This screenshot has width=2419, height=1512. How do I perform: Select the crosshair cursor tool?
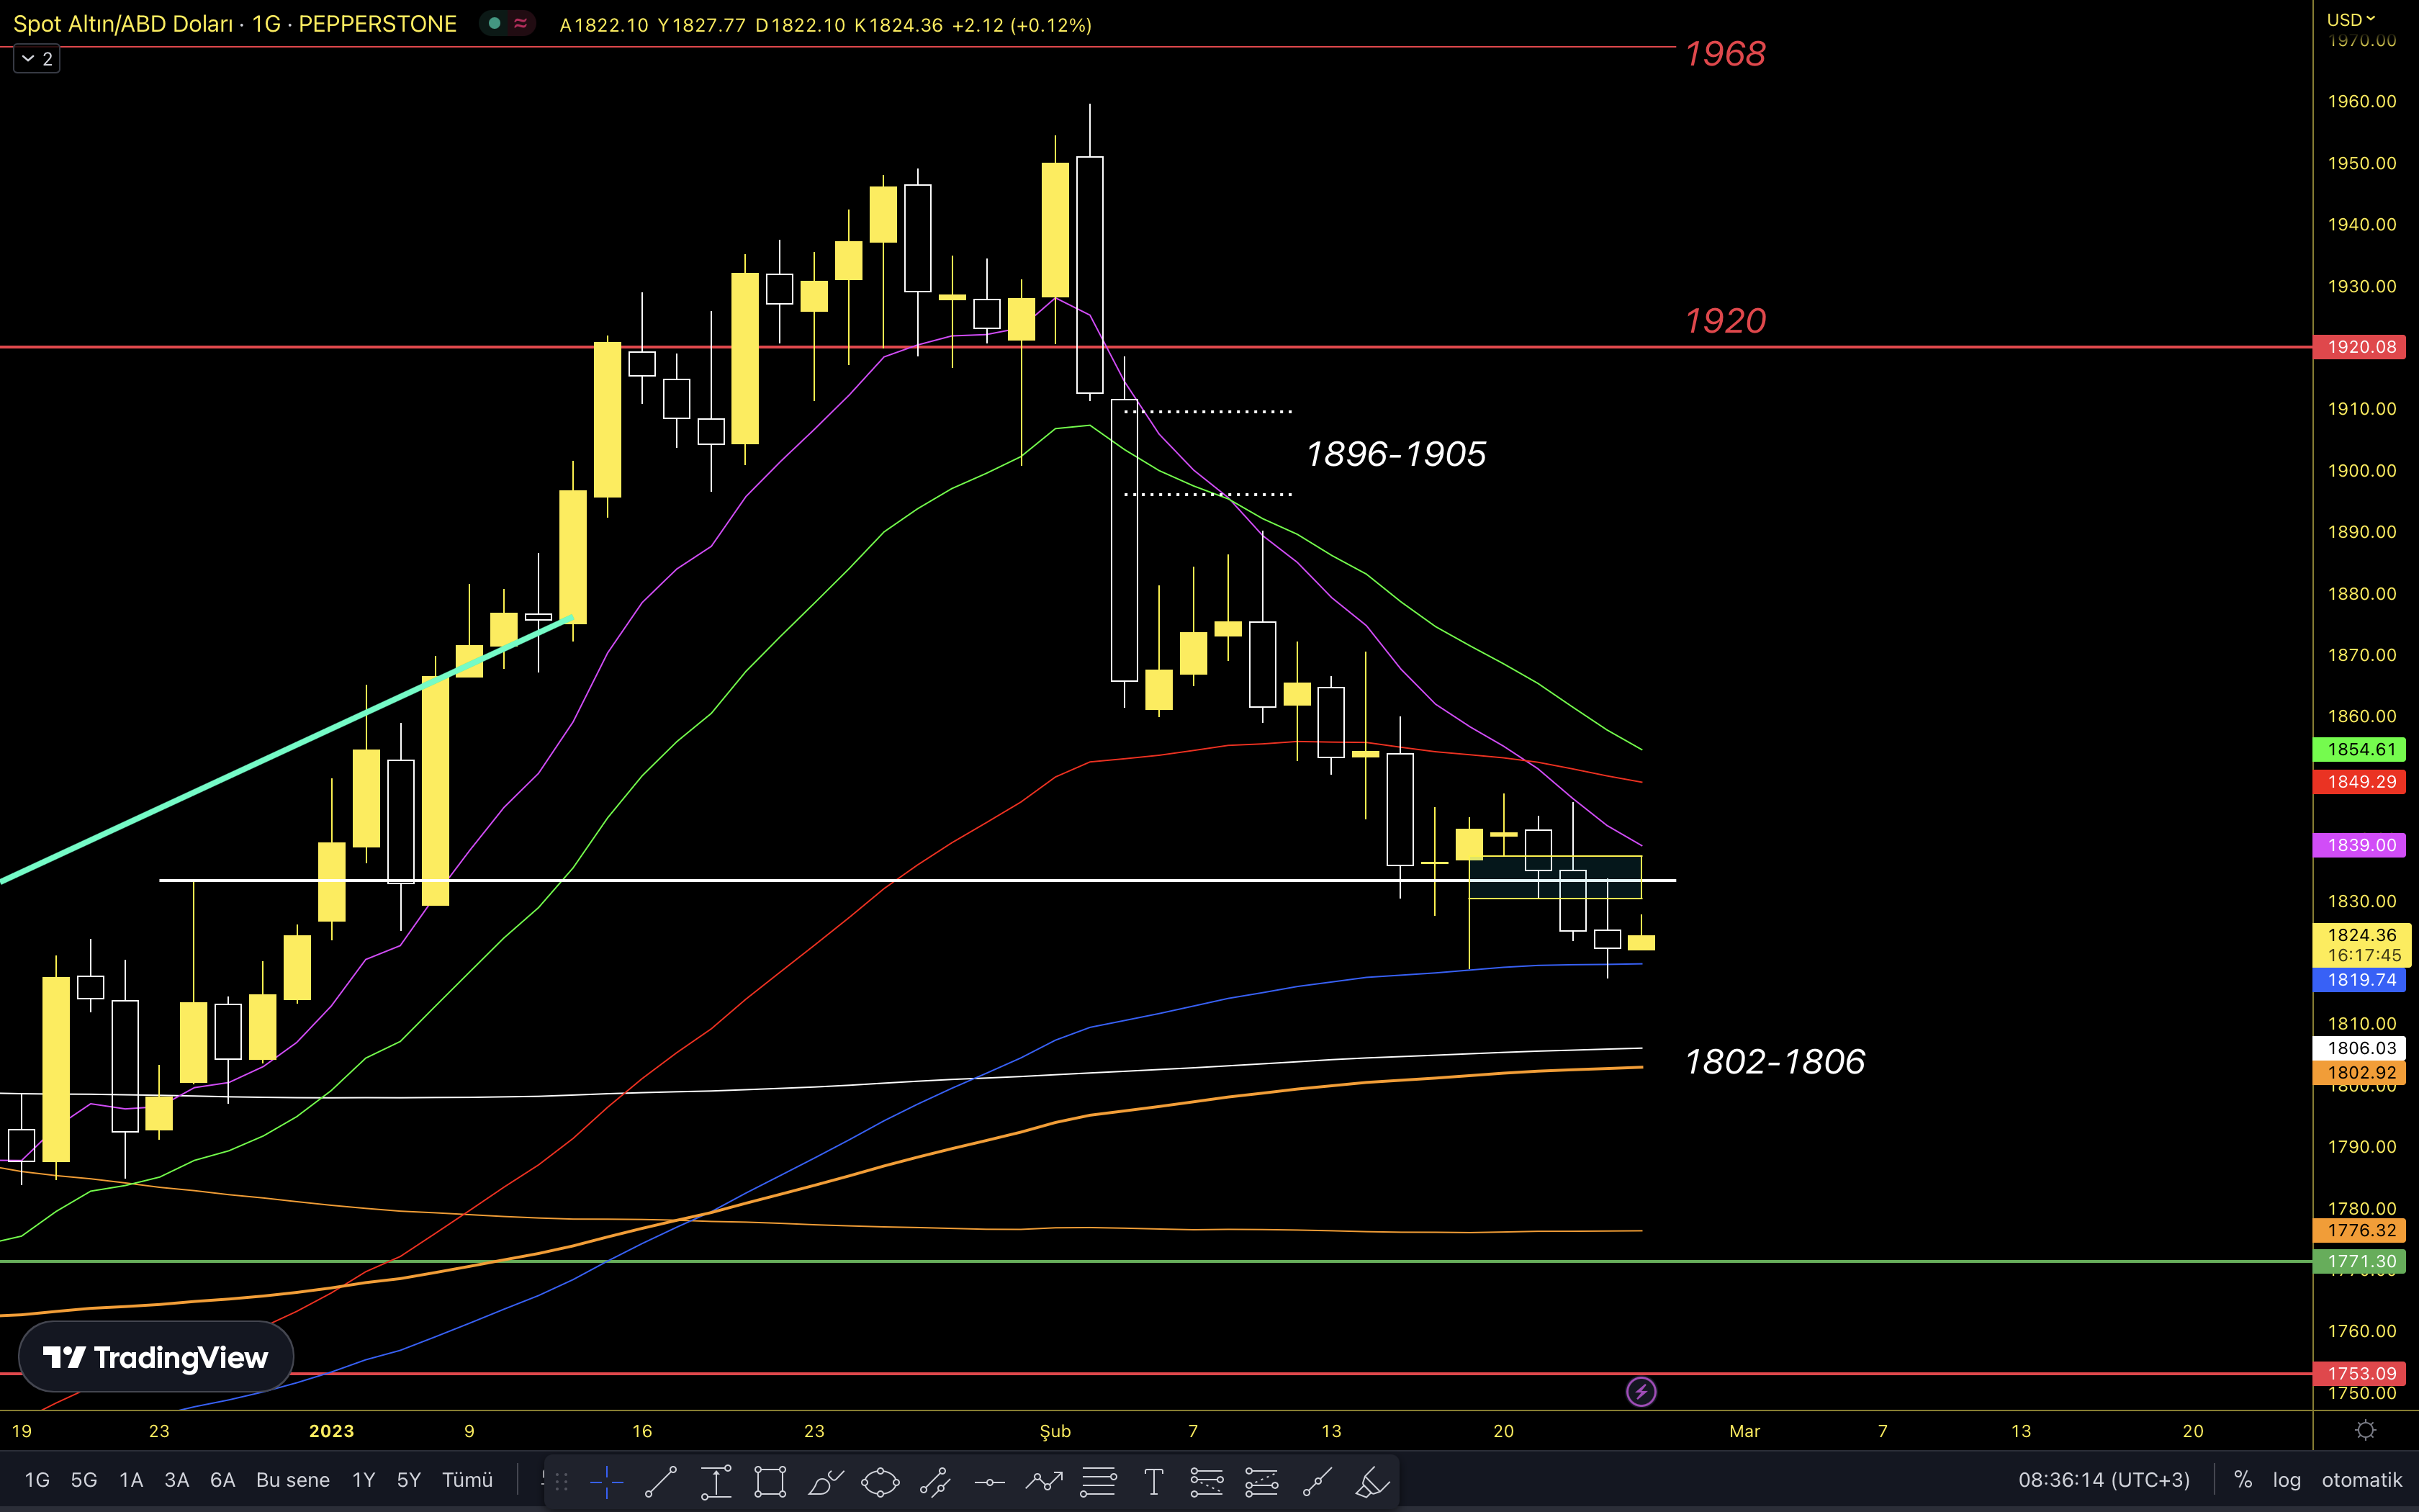(605, 1481)
